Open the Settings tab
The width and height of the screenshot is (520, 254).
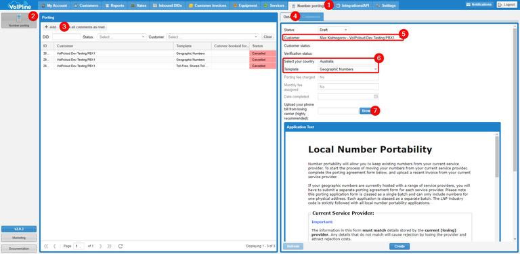point(386,5)
